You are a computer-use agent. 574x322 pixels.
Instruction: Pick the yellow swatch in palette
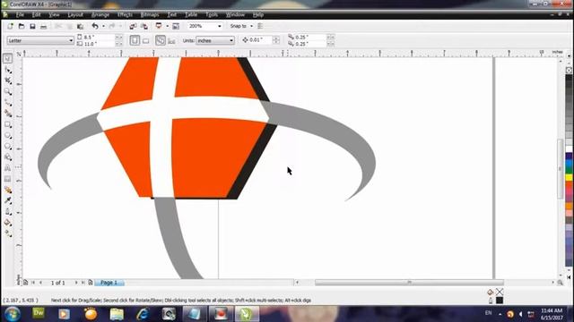(x=569, y=177)
